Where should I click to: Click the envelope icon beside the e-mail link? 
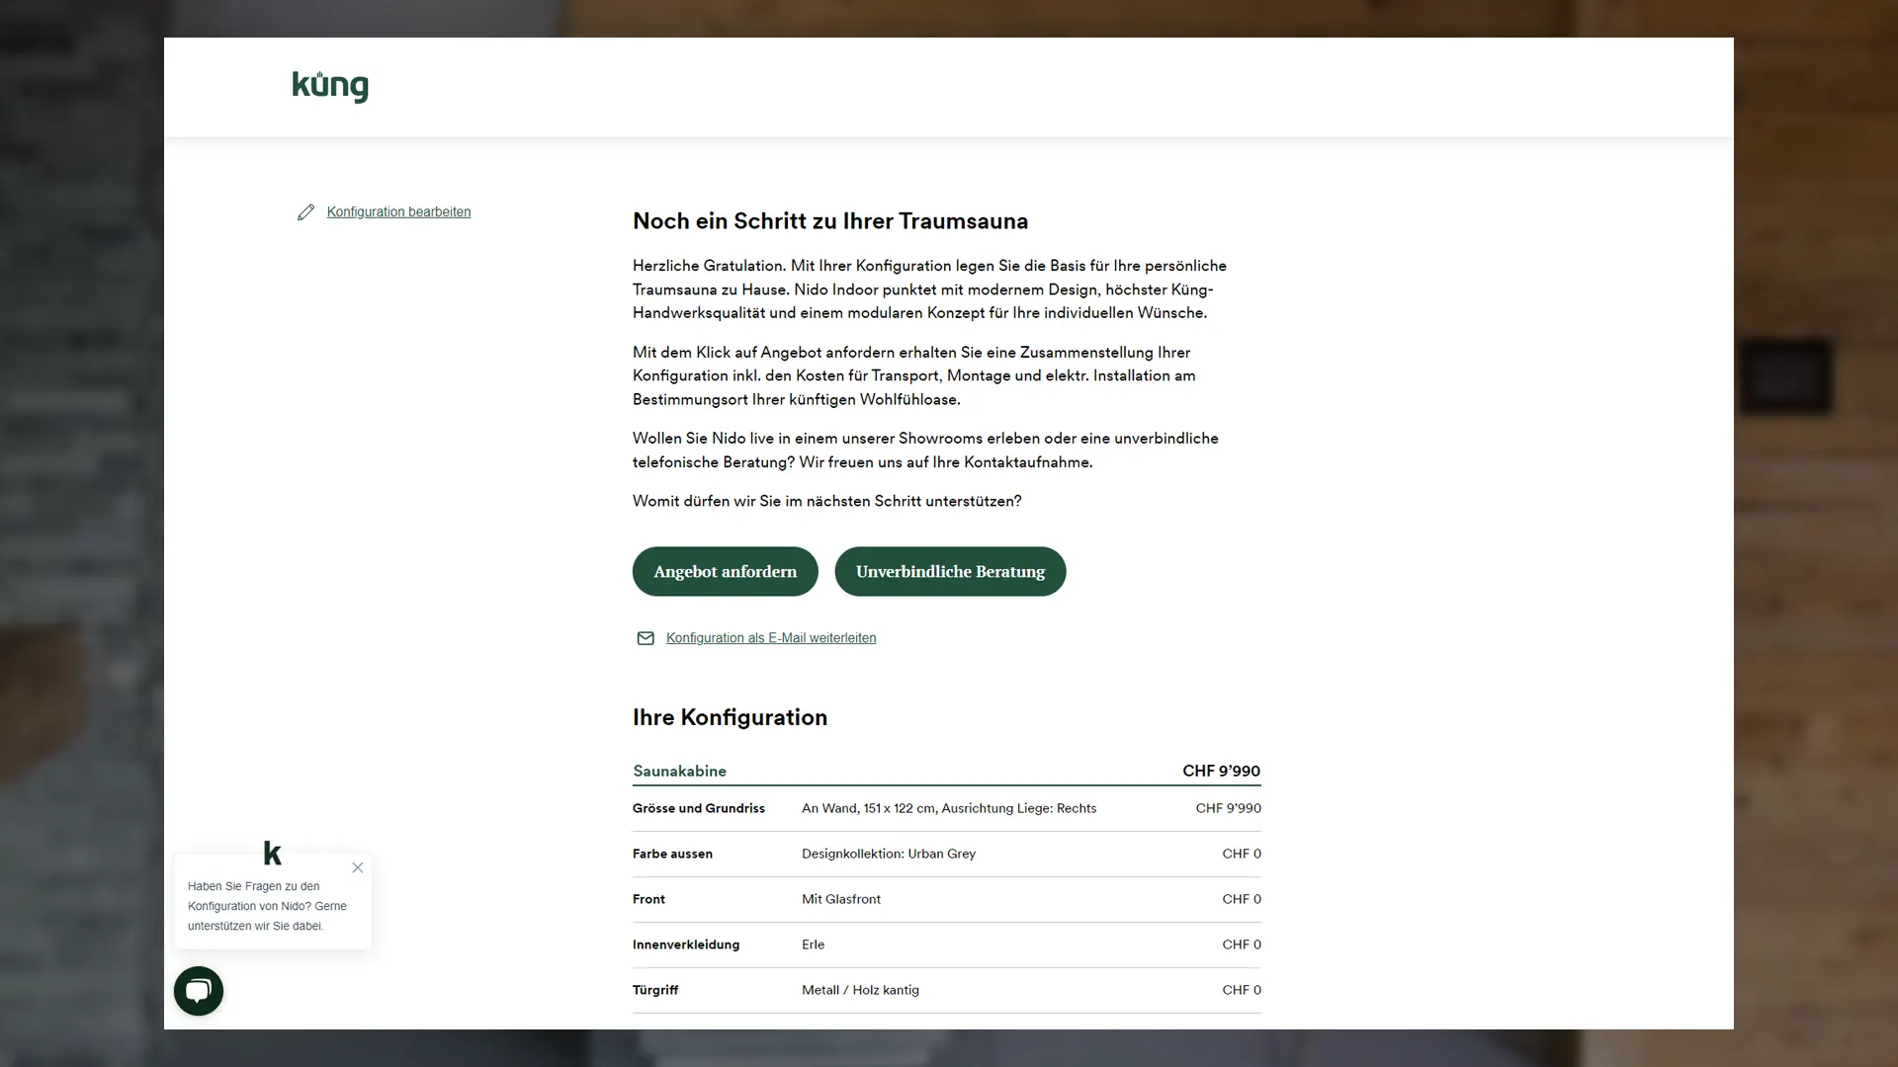[646, 638]
